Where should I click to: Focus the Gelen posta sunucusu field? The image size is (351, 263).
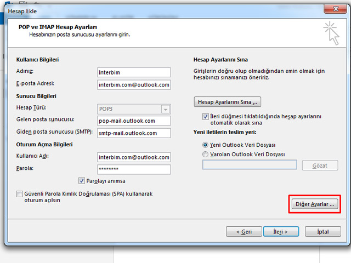pos(134,121)
